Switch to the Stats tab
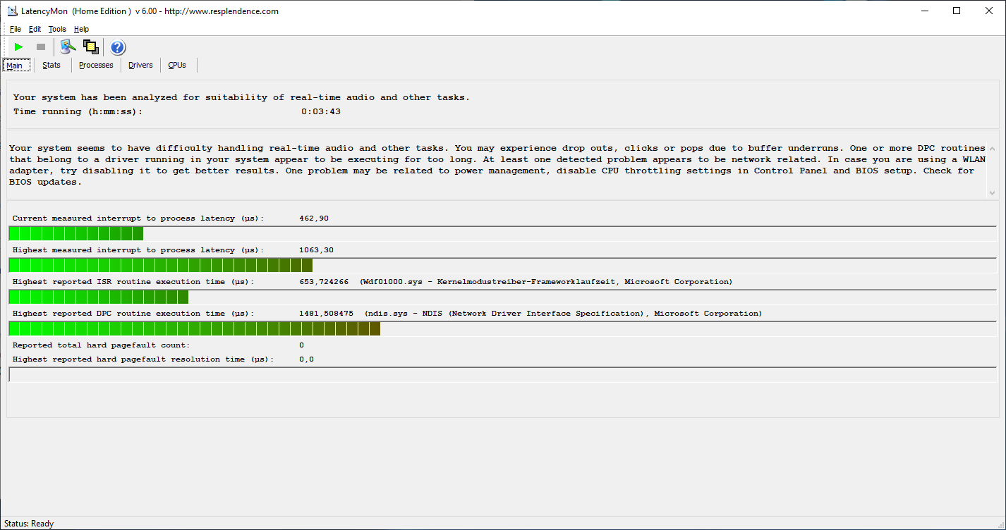 click(51, 65)
